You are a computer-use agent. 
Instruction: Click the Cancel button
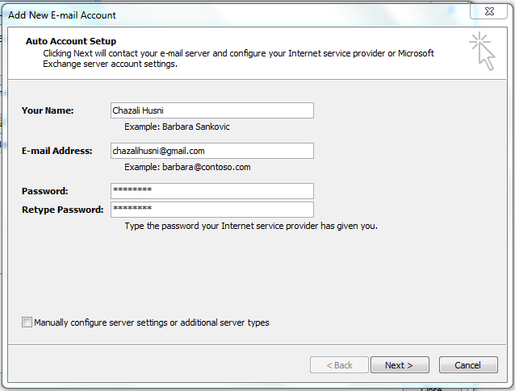click(x=468, y=365)
